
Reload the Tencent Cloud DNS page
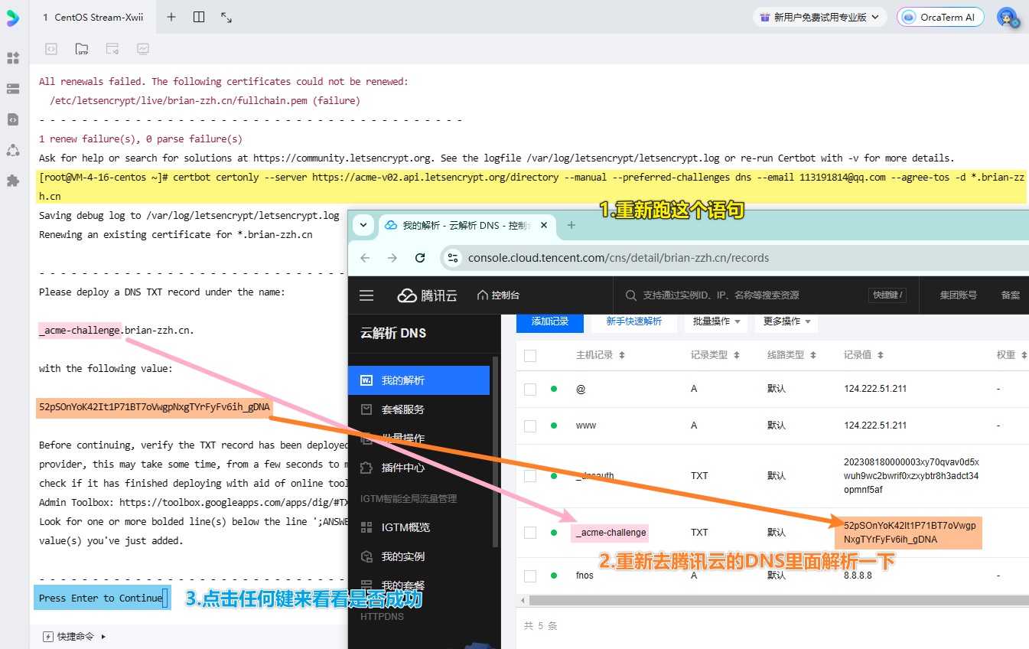coord(420,258)
